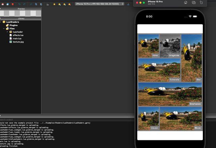
Task: Take a simulator screenshot with the camera icon
Action: click(194, 2)
